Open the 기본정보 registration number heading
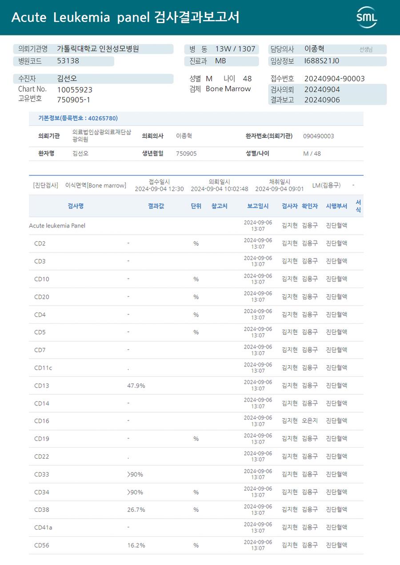This screenshot has height=565, width=400. (78, 118)
